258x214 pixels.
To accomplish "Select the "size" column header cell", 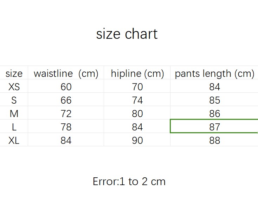I will tap(14, 73).
